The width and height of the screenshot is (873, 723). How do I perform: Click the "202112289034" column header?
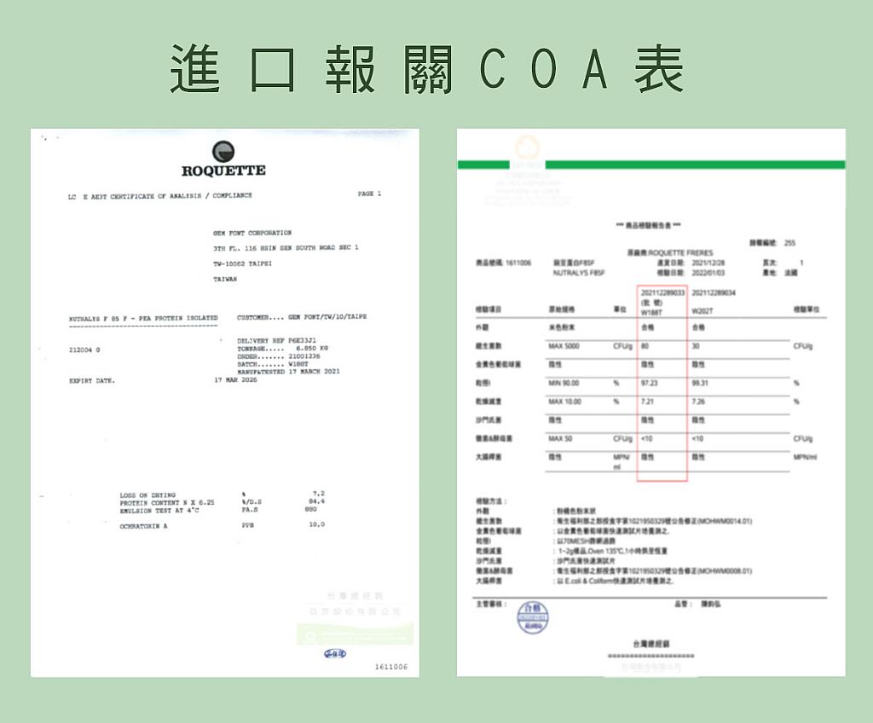(714, 293)
